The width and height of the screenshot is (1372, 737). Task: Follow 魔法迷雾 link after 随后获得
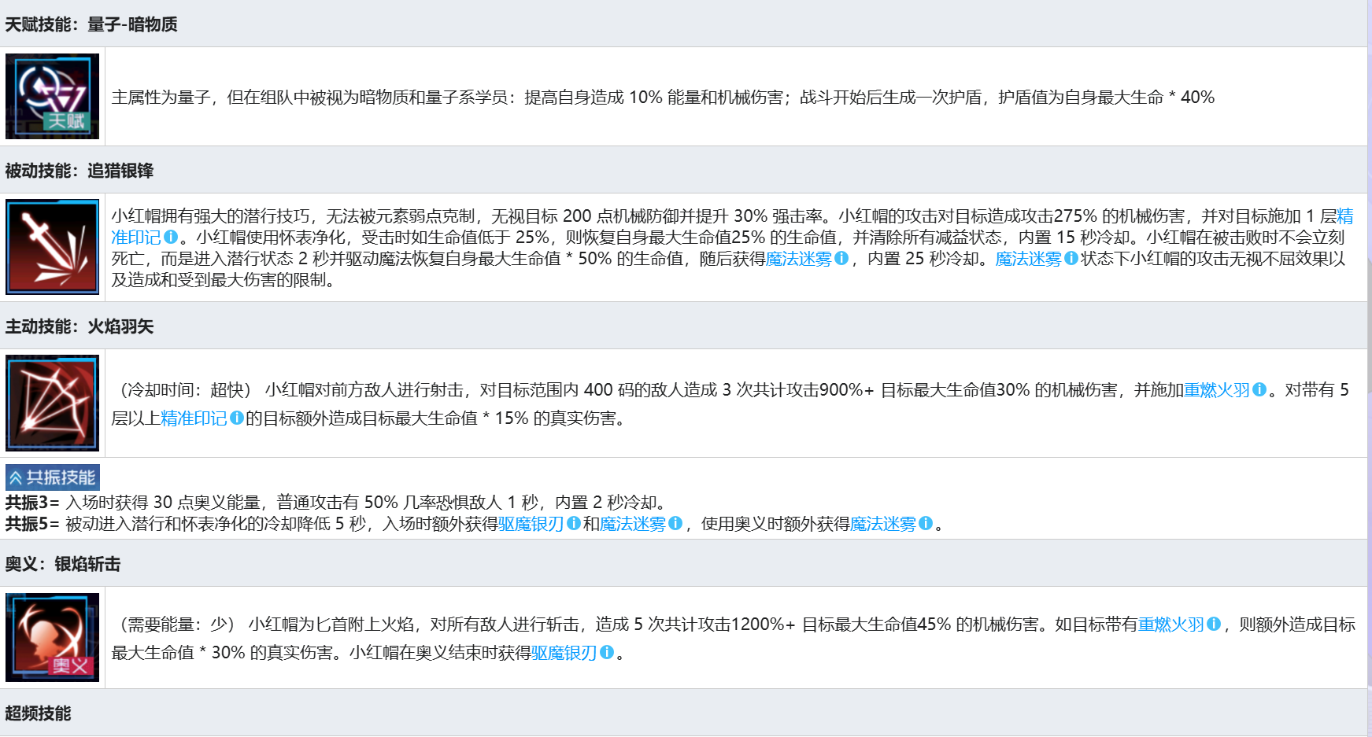pos(798,258)
